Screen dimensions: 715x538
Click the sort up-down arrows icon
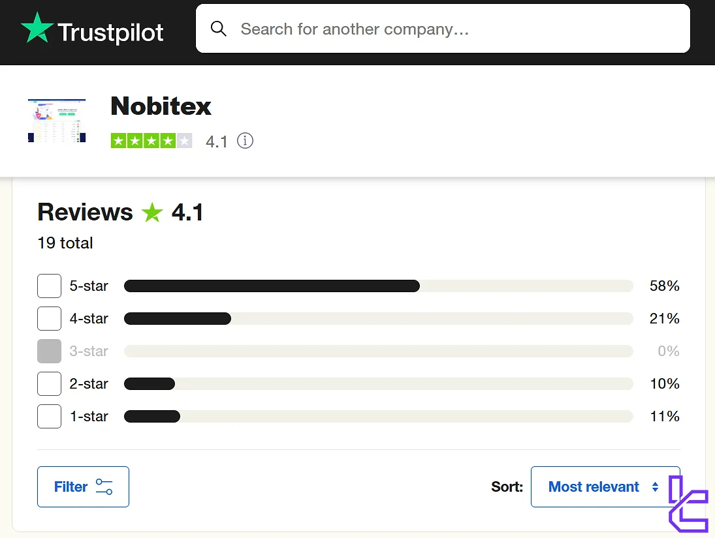coord(655,486)
